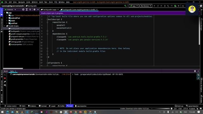Toggle the Bookmarks side panel
Screen dimensions: 203x114
(x=2, y=98)
